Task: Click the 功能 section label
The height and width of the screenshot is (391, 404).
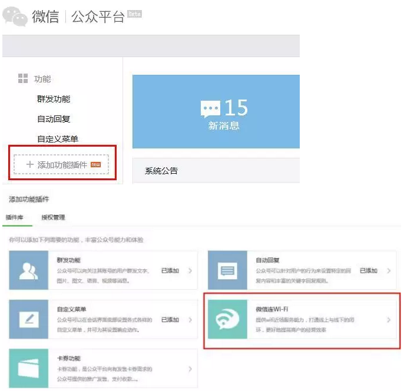Action: pos(42,79)
